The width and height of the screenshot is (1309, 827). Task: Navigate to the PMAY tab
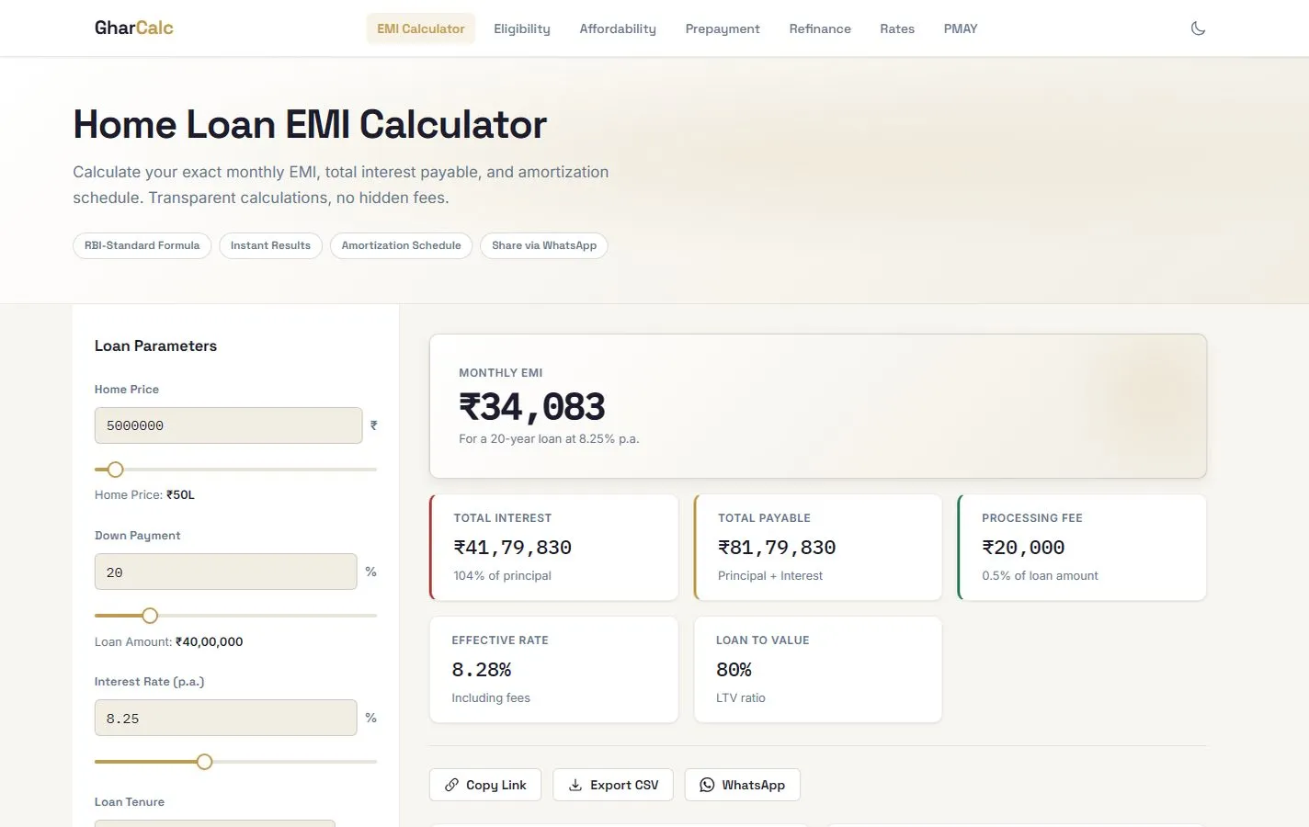961,28
